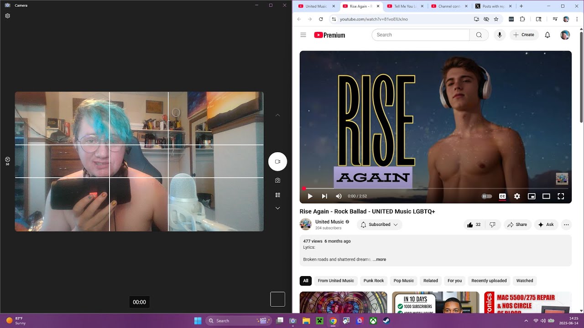Image resolution: width=584 pixels, height=328 pixels.
Task: Open Xbox app from the taskbar
Action: click(373, 321)
